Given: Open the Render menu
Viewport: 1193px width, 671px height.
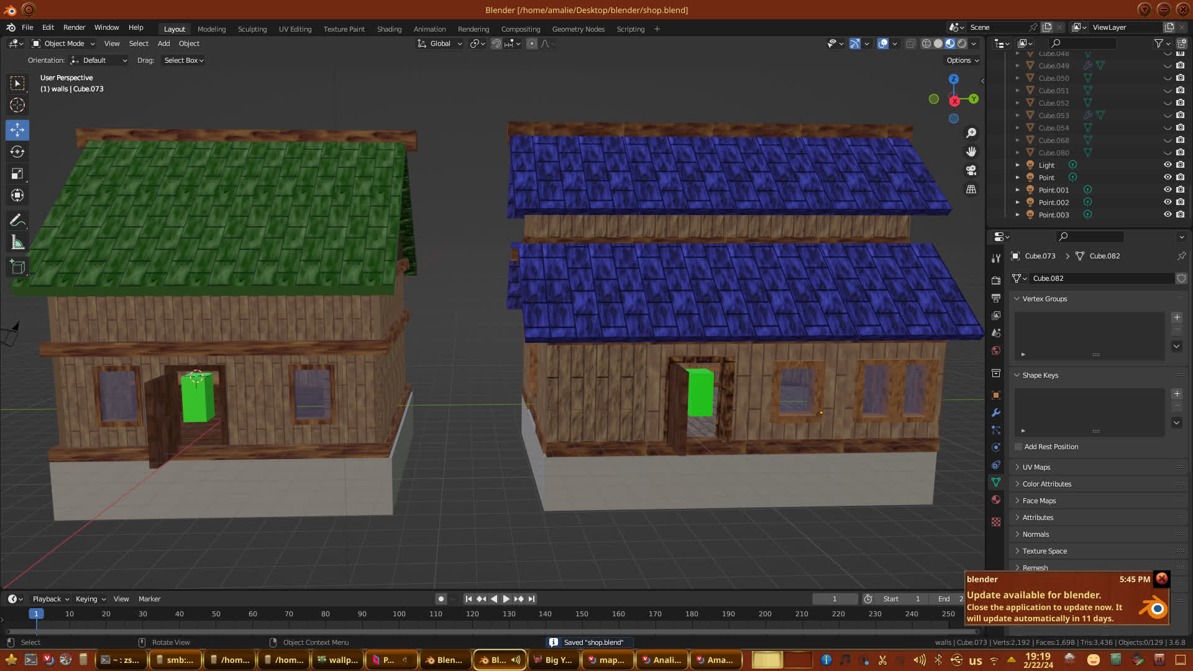Looking at the screenshot, I should tap(74, 27).
